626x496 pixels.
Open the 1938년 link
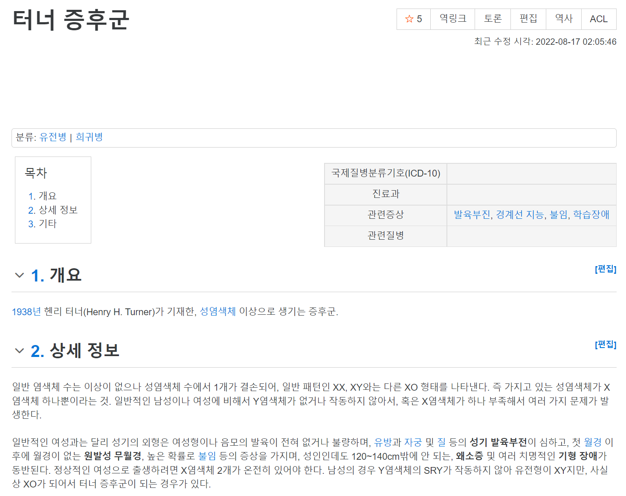tap(26, 312)
